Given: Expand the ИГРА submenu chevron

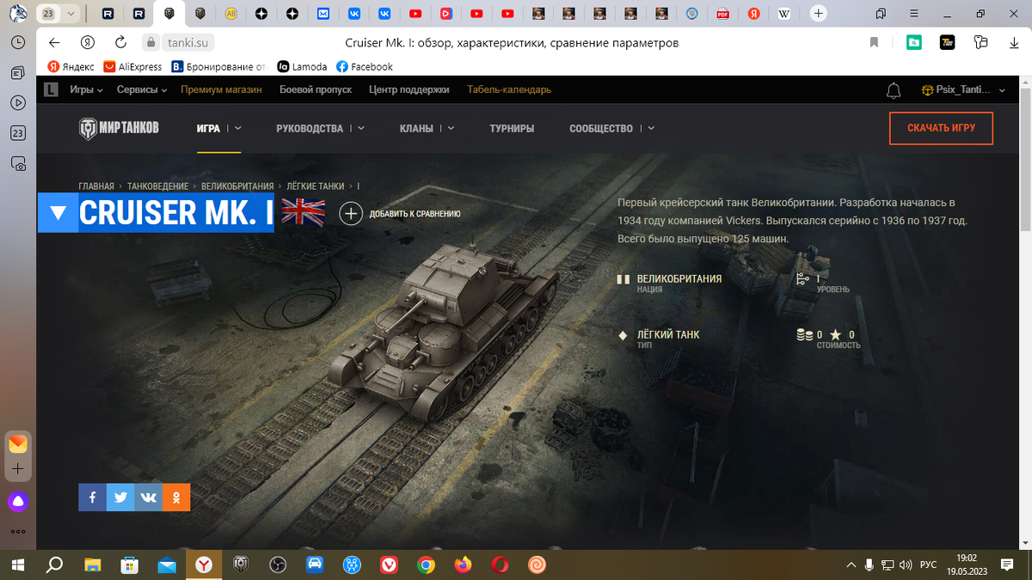Looking at the screenshot, I should click(238, 128).
